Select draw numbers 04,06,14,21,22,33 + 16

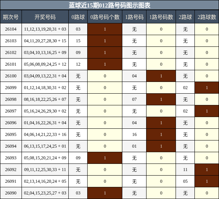(45, 134)
